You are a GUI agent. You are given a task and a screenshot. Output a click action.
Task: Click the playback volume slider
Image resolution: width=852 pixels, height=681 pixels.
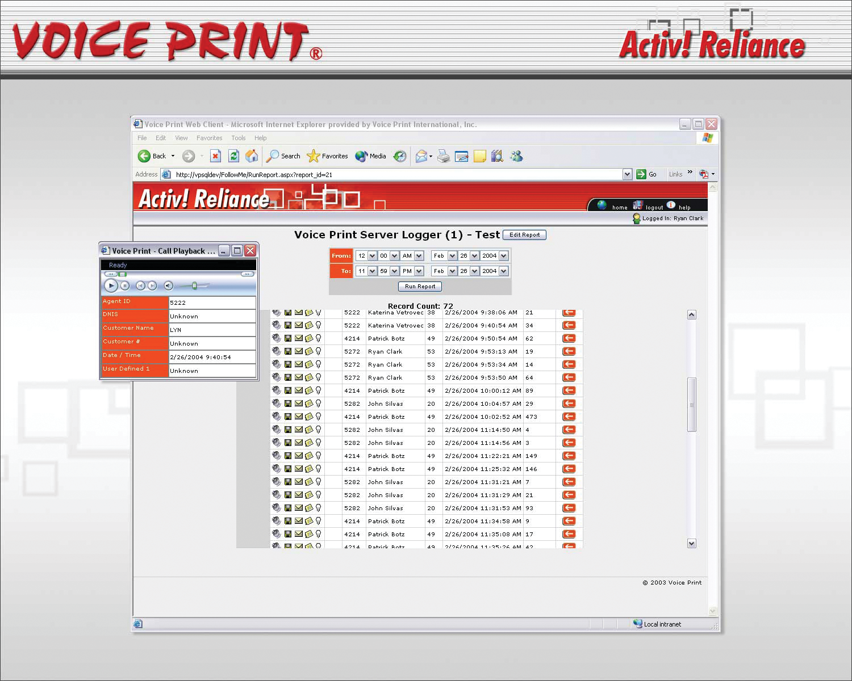[194, 286]
